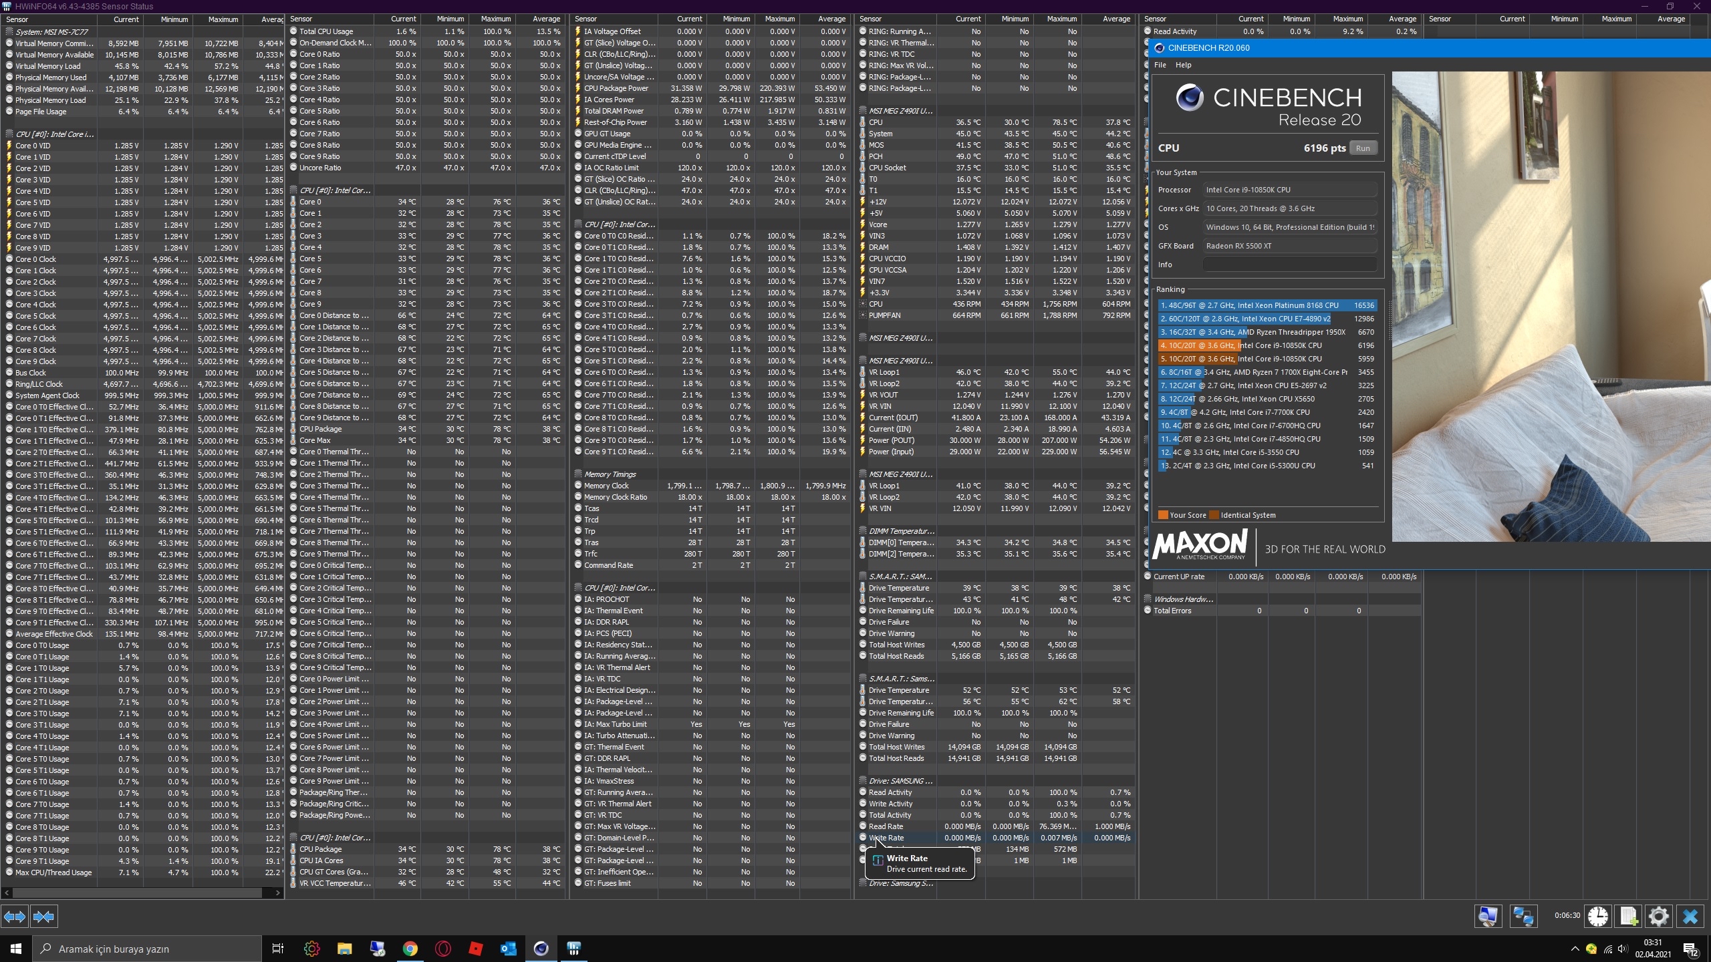Switch to HWiNFO taskbar icon
The width and height of the screenshot is (1711, 962).
pos(573,949)
